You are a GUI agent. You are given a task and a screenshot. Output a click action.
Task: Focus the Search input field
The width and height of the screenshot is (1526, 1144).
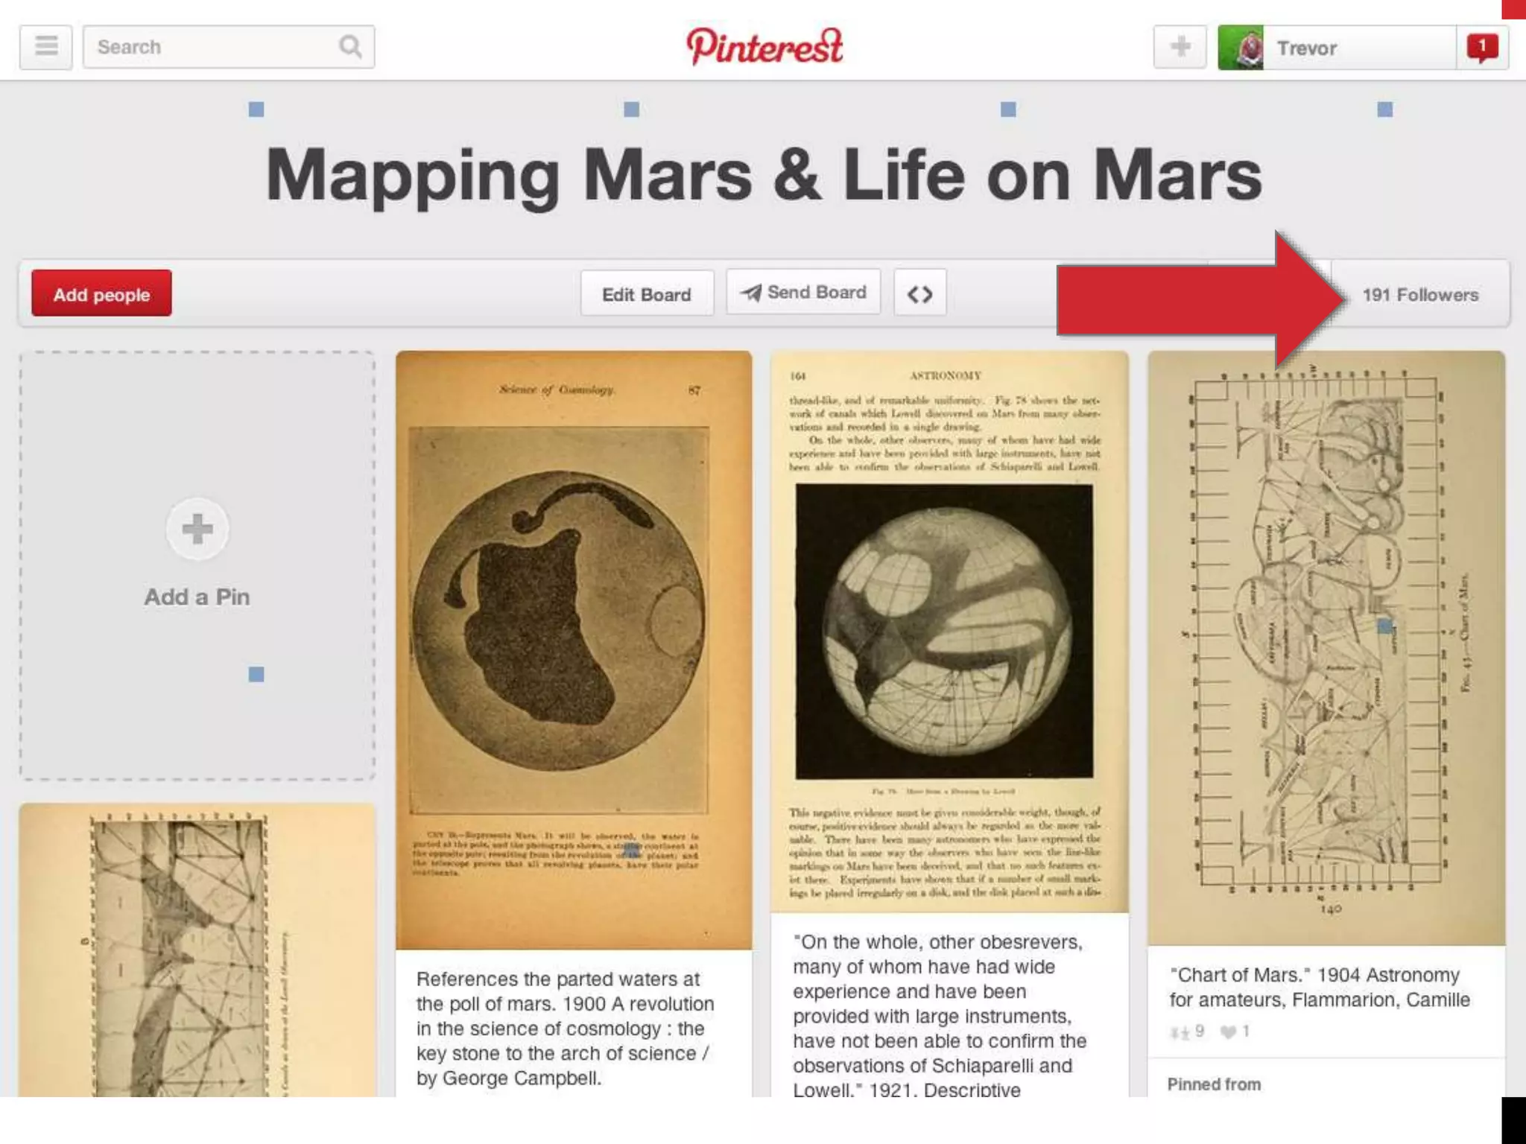(212, 47)
